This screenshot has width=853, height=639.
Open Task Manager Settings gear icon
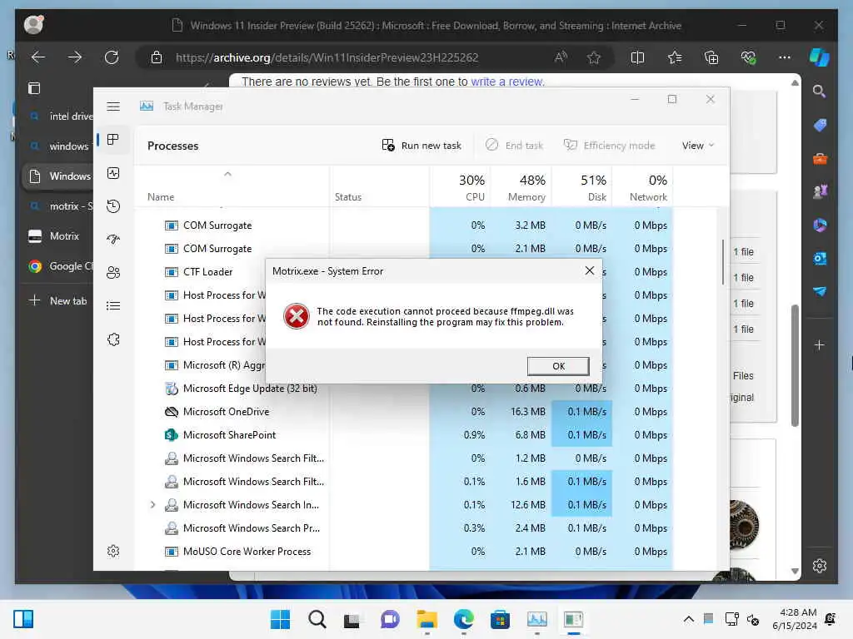tap(113, 551)
